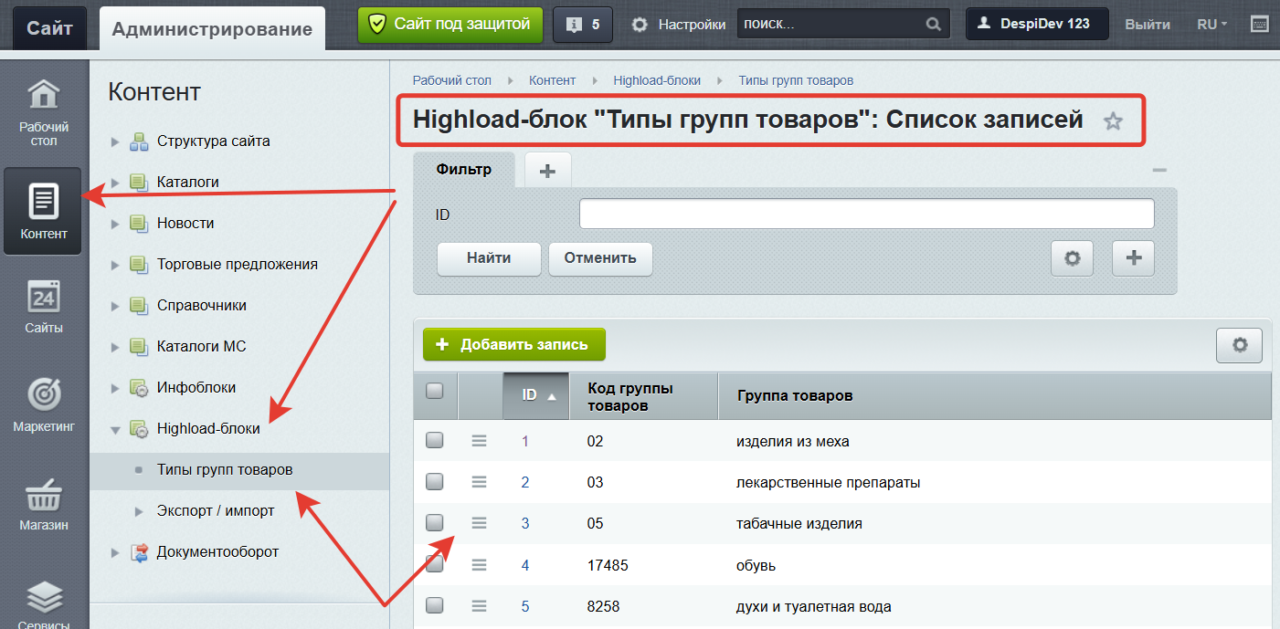Open the Контент sidebar section
1280x629 pixels.
[43, 211]
